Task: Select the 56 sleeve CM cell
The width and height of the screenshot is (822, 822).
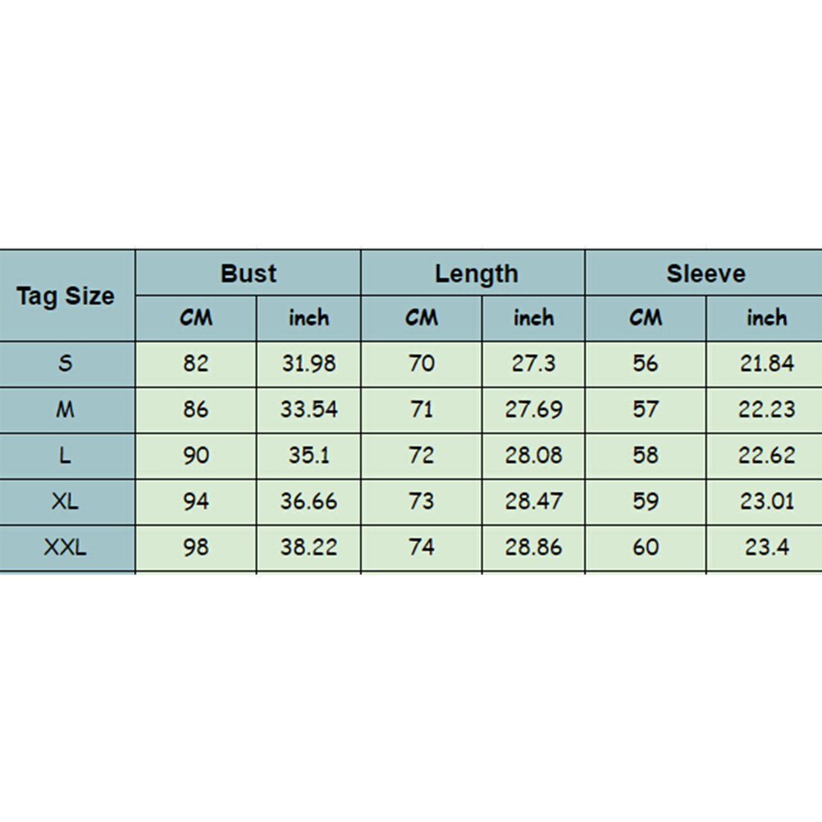Action: coord(646,363)
